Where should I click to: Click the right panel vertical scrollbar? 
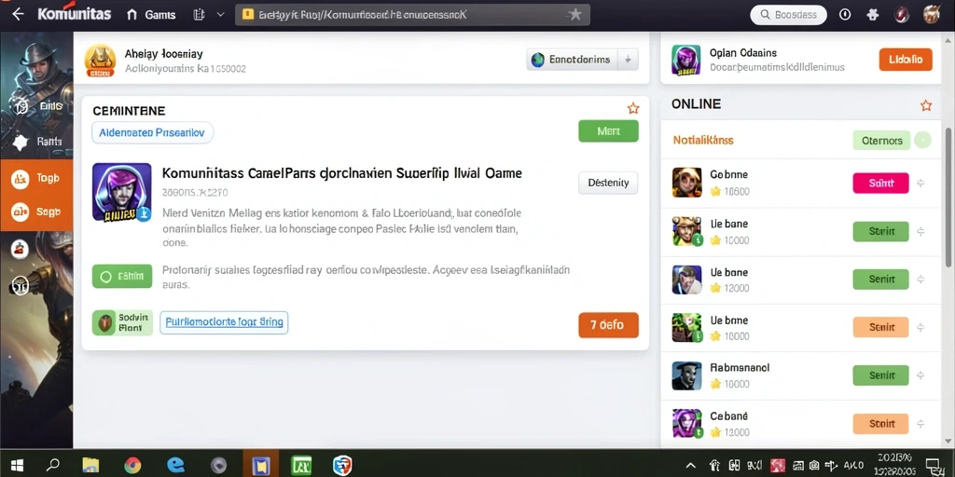click(948, 197)
